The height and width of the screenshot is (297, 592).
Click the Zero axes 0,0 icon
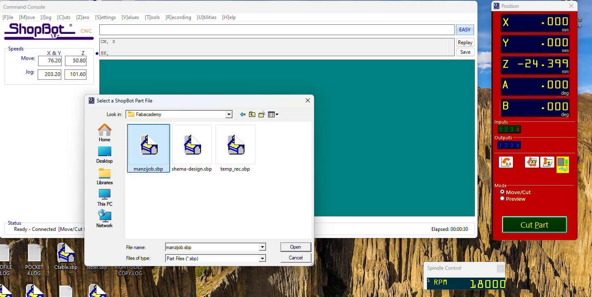pyautogui.click(x=506, y=162)
